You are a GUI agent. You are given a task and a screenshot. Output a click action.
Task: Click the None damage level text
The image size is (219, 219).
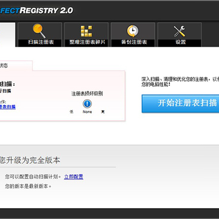point(87,112)
